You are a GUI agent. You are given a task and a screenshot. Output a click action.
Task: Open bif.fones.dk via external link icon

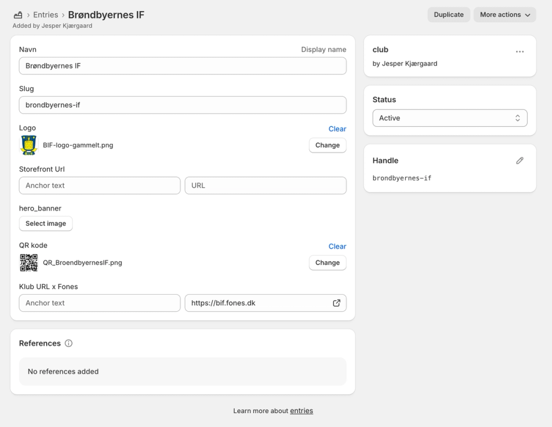click(337, 303)
